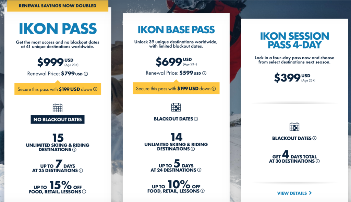Open tooltip next to Up To 7 Days at 25 Destinations
The width and height of the screenshot is (351, 202).
click(81, 170)
